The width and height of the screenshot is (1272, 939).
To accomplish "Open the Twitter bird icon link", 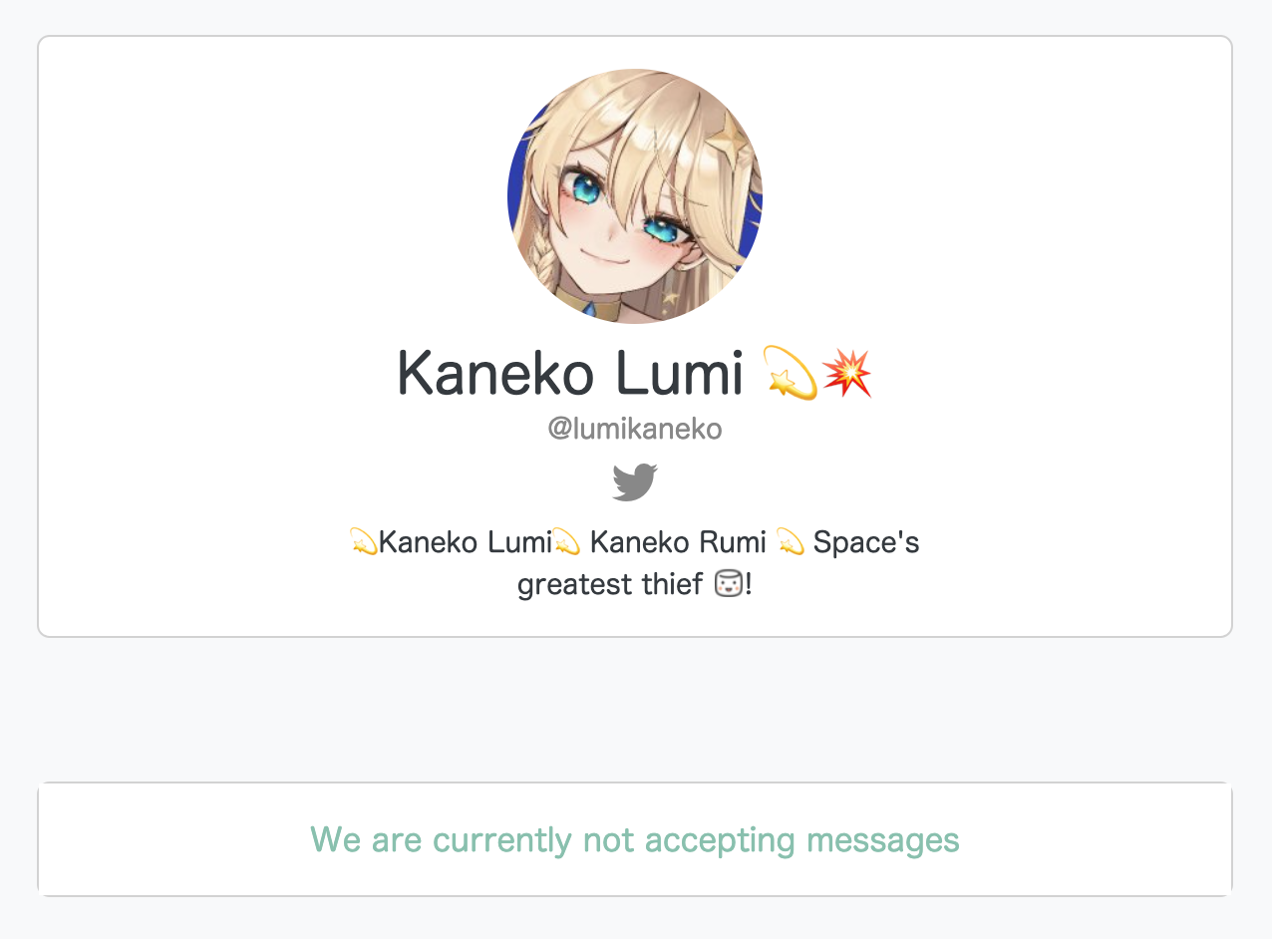I will click(x=635, y=482).
